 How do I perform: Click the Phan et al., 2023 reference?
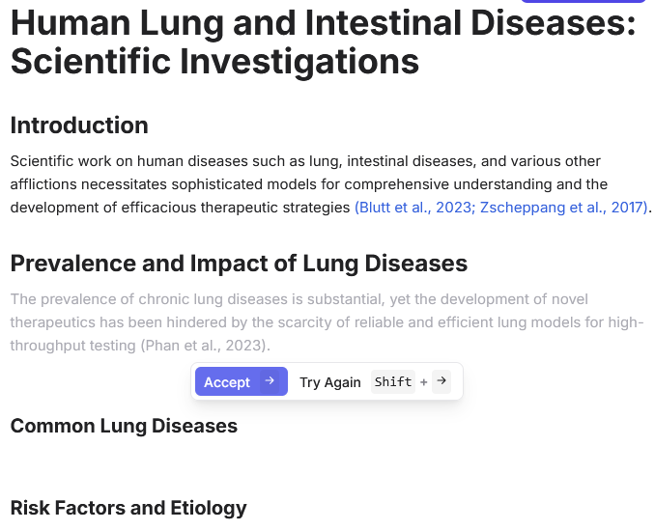click(204, 346)
